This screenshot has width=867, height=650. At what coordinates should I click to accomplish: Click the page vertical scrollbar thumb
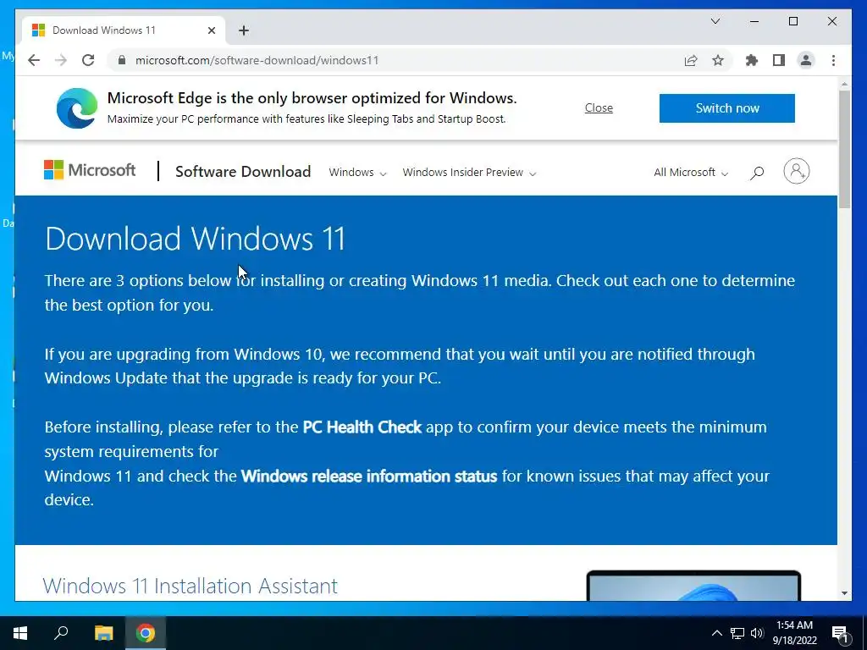click(844, 149)
